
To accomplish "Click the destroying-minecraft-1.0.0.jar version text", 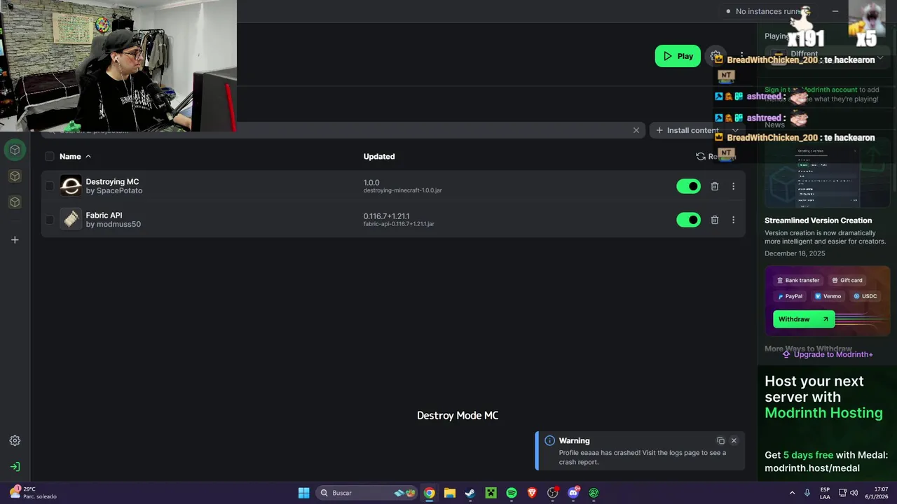I will (402, 190).
